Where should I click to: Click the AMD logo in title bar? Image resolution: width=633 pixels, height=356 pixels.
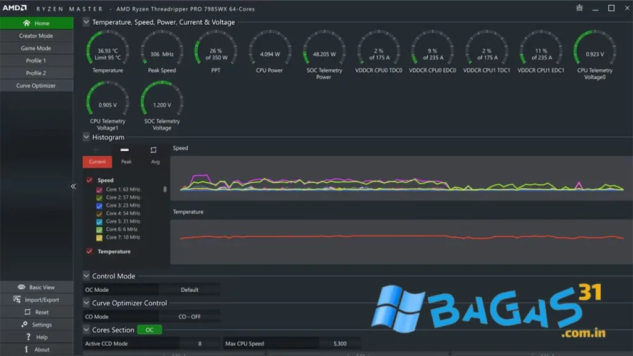click(15, 8)
